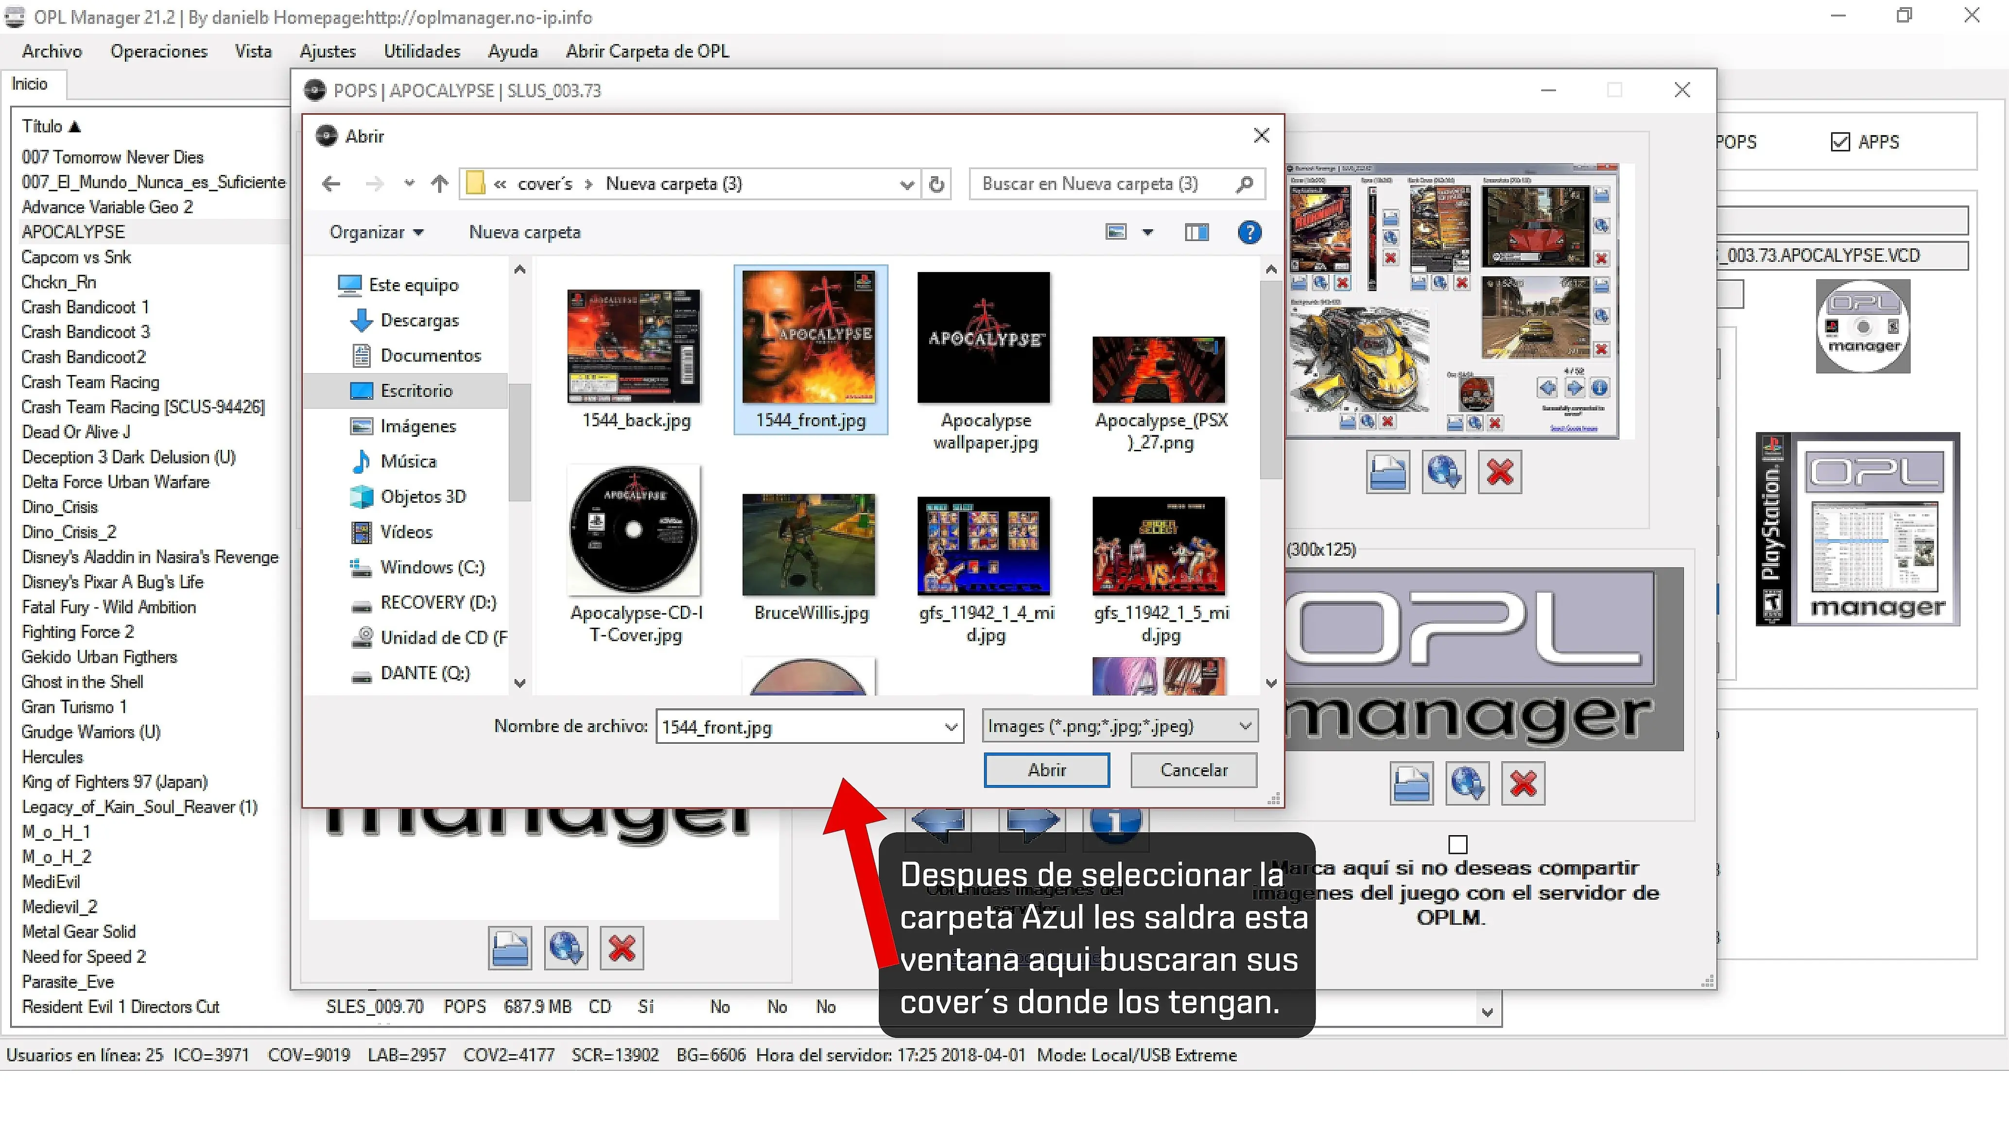Image resolution: width=2009 pixels, height=1129 pixels.
Task: Open the Organizar dropdown menu
Action: (377, 232)
